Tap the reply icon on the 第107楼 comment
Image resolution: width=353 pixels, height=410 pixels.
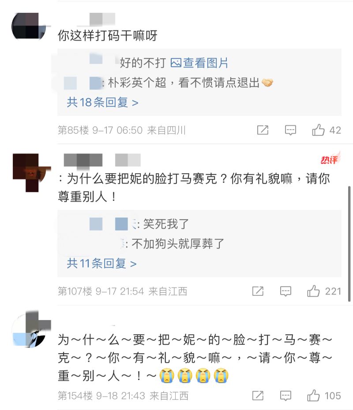[x=285, y=291]
